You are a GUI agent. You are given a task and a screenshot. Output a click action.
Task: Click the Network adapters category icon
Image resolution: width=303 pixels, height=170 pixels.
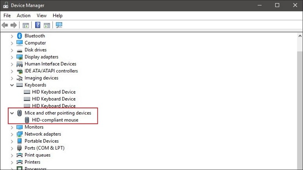click(x=20, y=134)
